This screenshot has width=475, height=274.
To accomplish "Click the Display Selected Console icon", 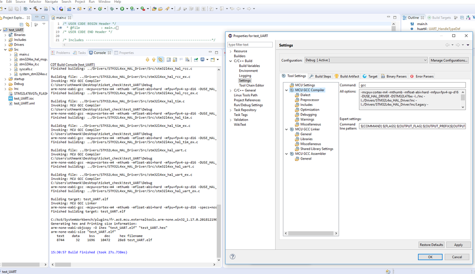I will tap(202, 59).
